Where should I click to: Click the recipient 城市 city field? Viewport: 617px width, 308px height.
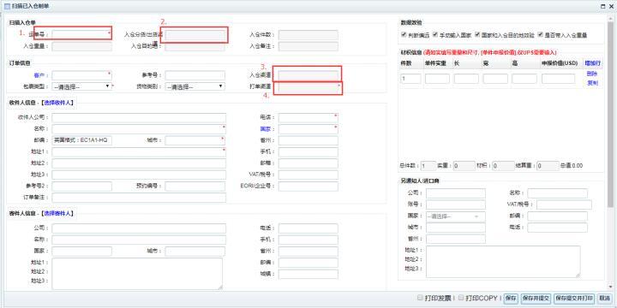tap(195, 140)
